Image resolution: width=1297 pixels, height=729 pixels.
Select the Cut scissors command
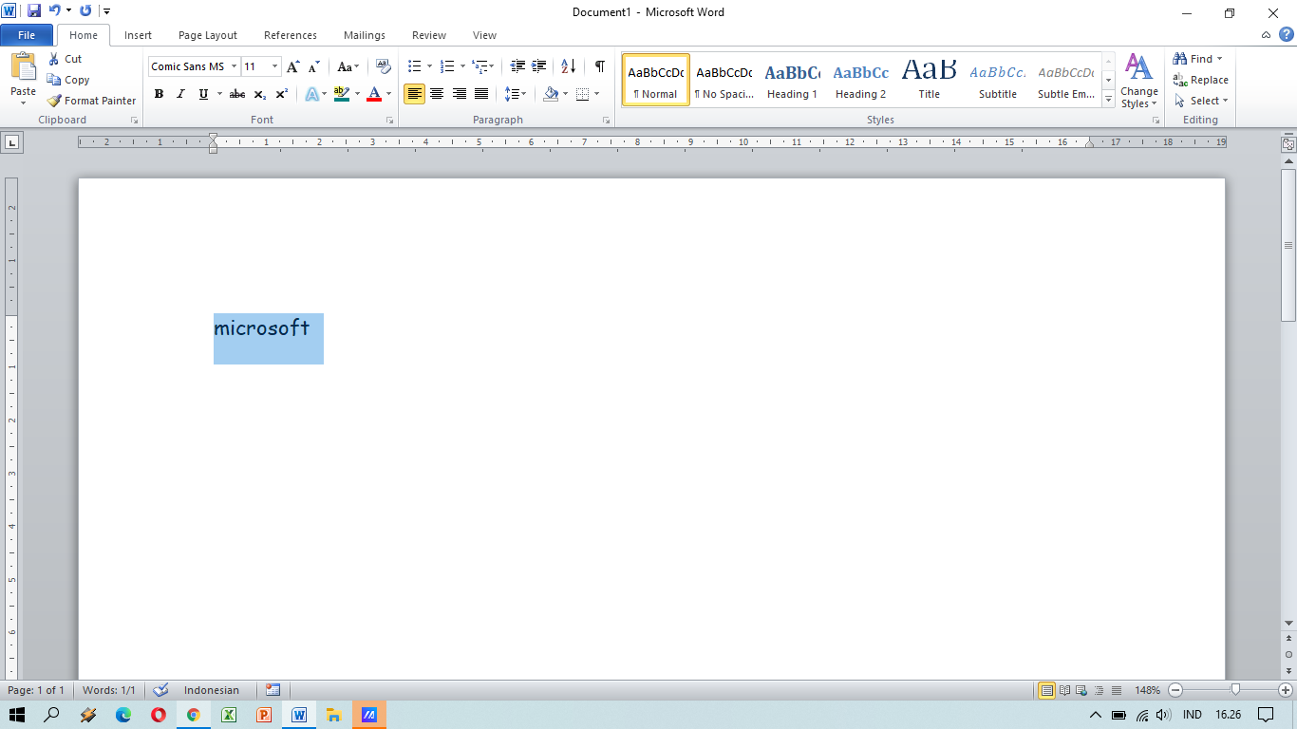tap(65, 59)
